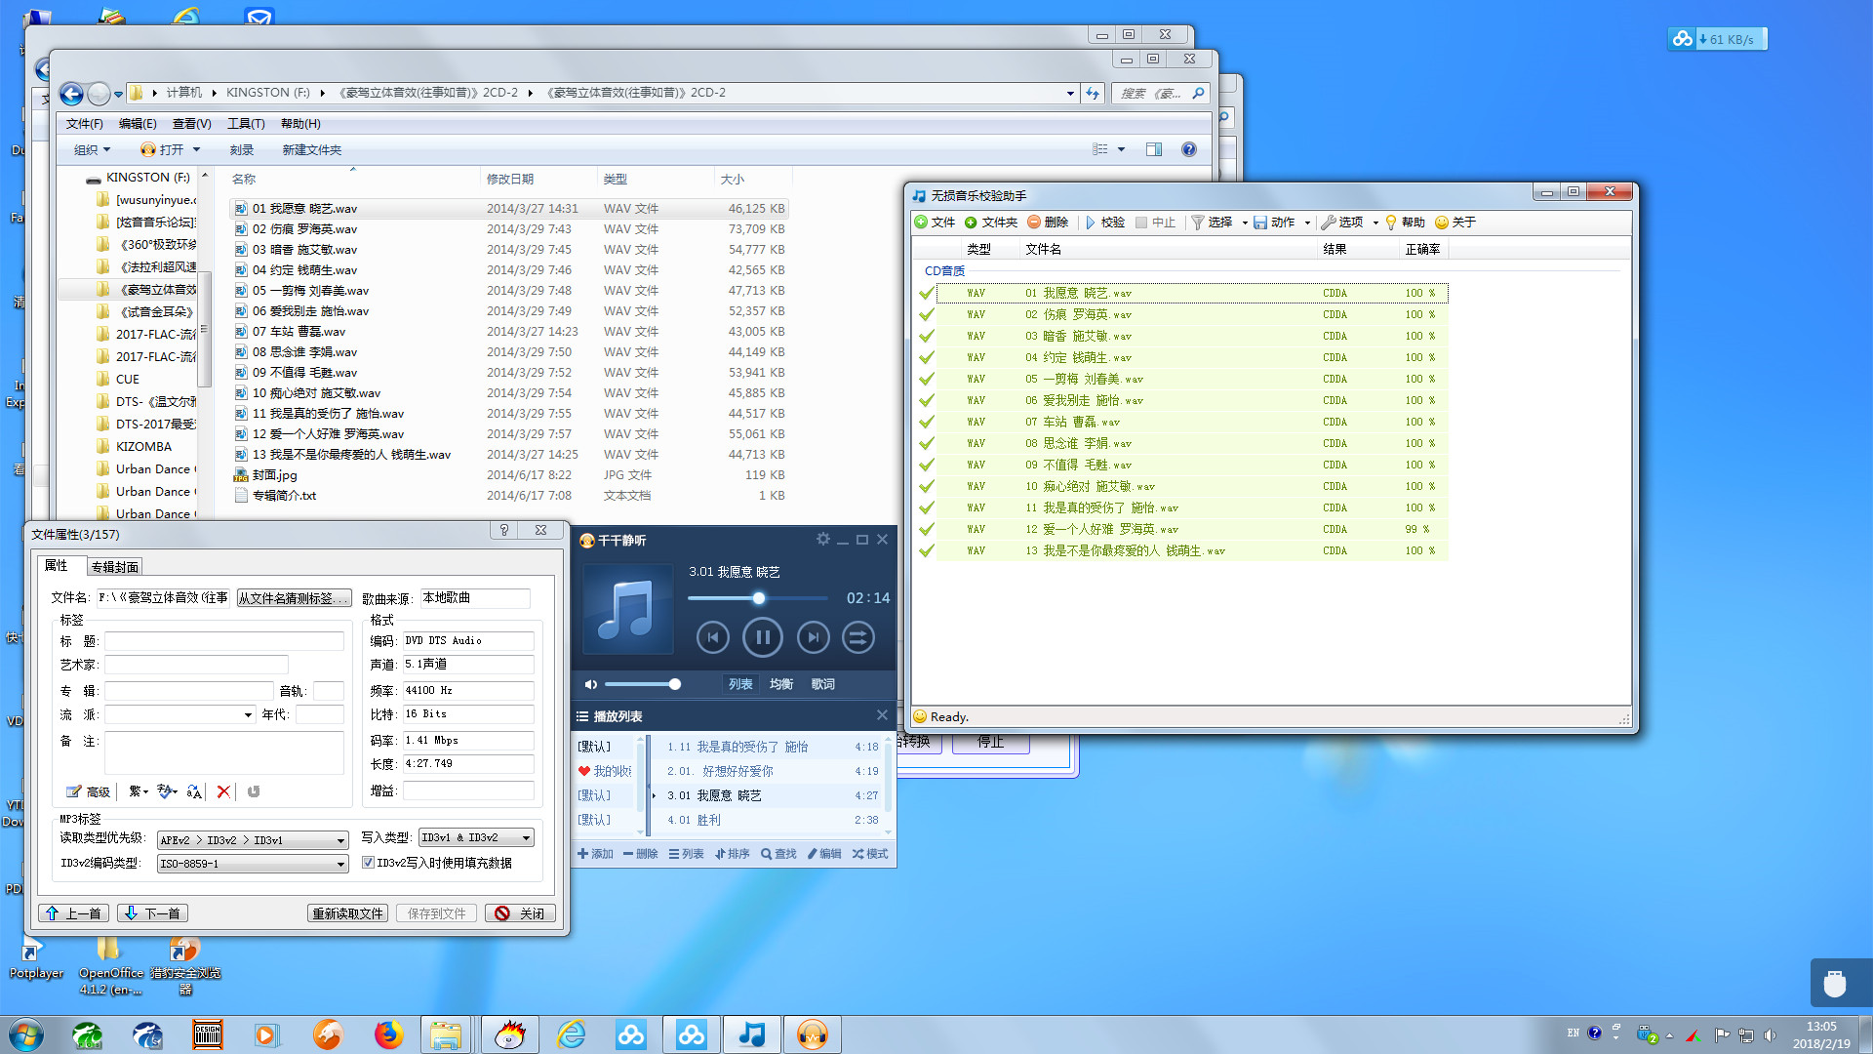Click 艺术家 artist input field

click(x=196, y=665)
